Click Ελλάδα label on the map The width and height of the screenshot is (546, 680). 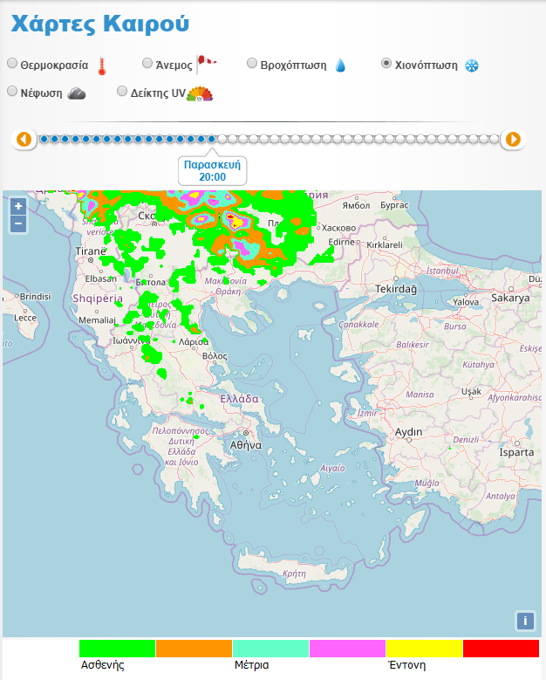[239, 399]
